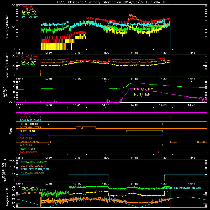
Task: Click the SC_TRANSMITTER raised pulse near 13:50
Action: point(89,127)
